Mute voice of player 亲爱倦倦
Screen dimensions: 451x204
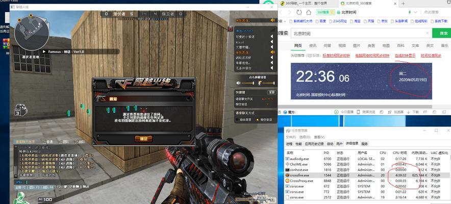[x=271, y=63]
